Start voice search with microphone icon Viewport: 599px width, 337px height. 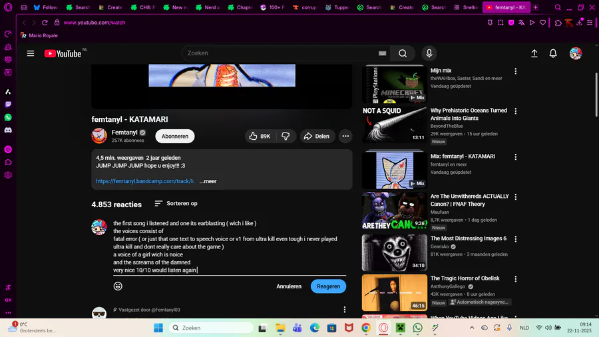(x=429, y=53)
